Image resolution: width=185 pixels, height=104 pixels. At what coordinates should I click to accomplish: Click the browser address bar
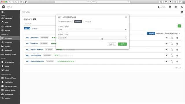pyautogui.click(x=92, y=2)
